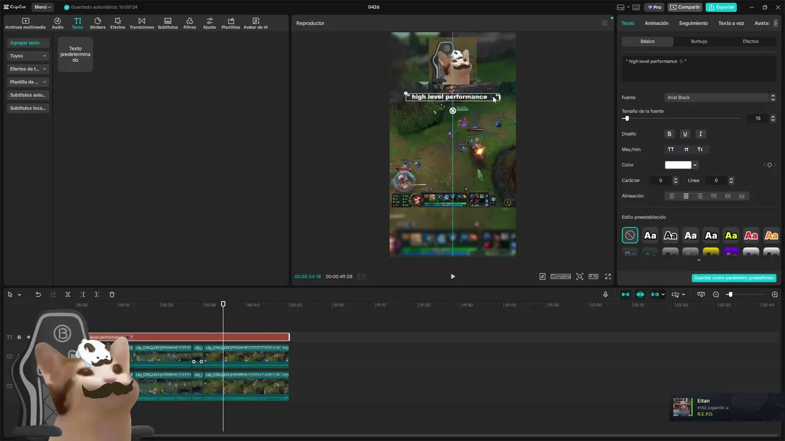
Task: Hide the text track with eye icon
Action: click(x=28, y=337)
